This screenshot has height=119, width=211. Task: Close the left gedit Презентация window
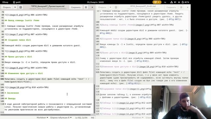(x=92, y=7)
